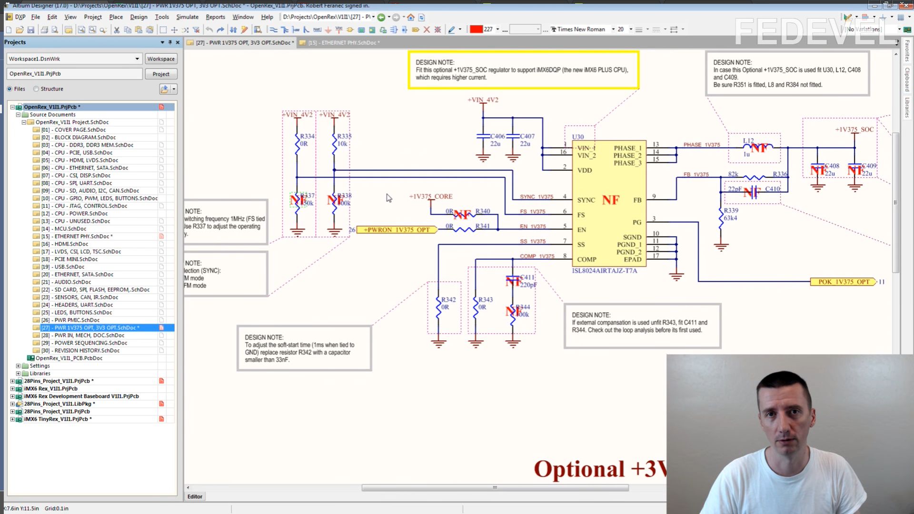The image size is (914, 514).
Task: Click the Print icon in toolbar
Action: click(44, 30)
